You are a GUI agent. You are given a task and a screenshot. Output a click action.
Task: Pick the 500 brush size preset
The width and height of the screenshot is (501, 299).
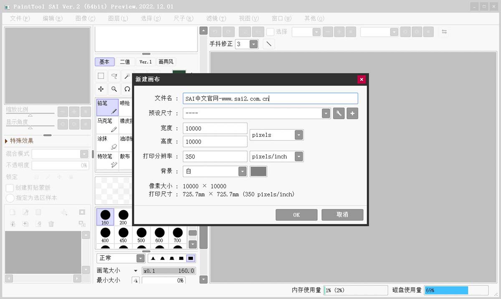point(142,235)
